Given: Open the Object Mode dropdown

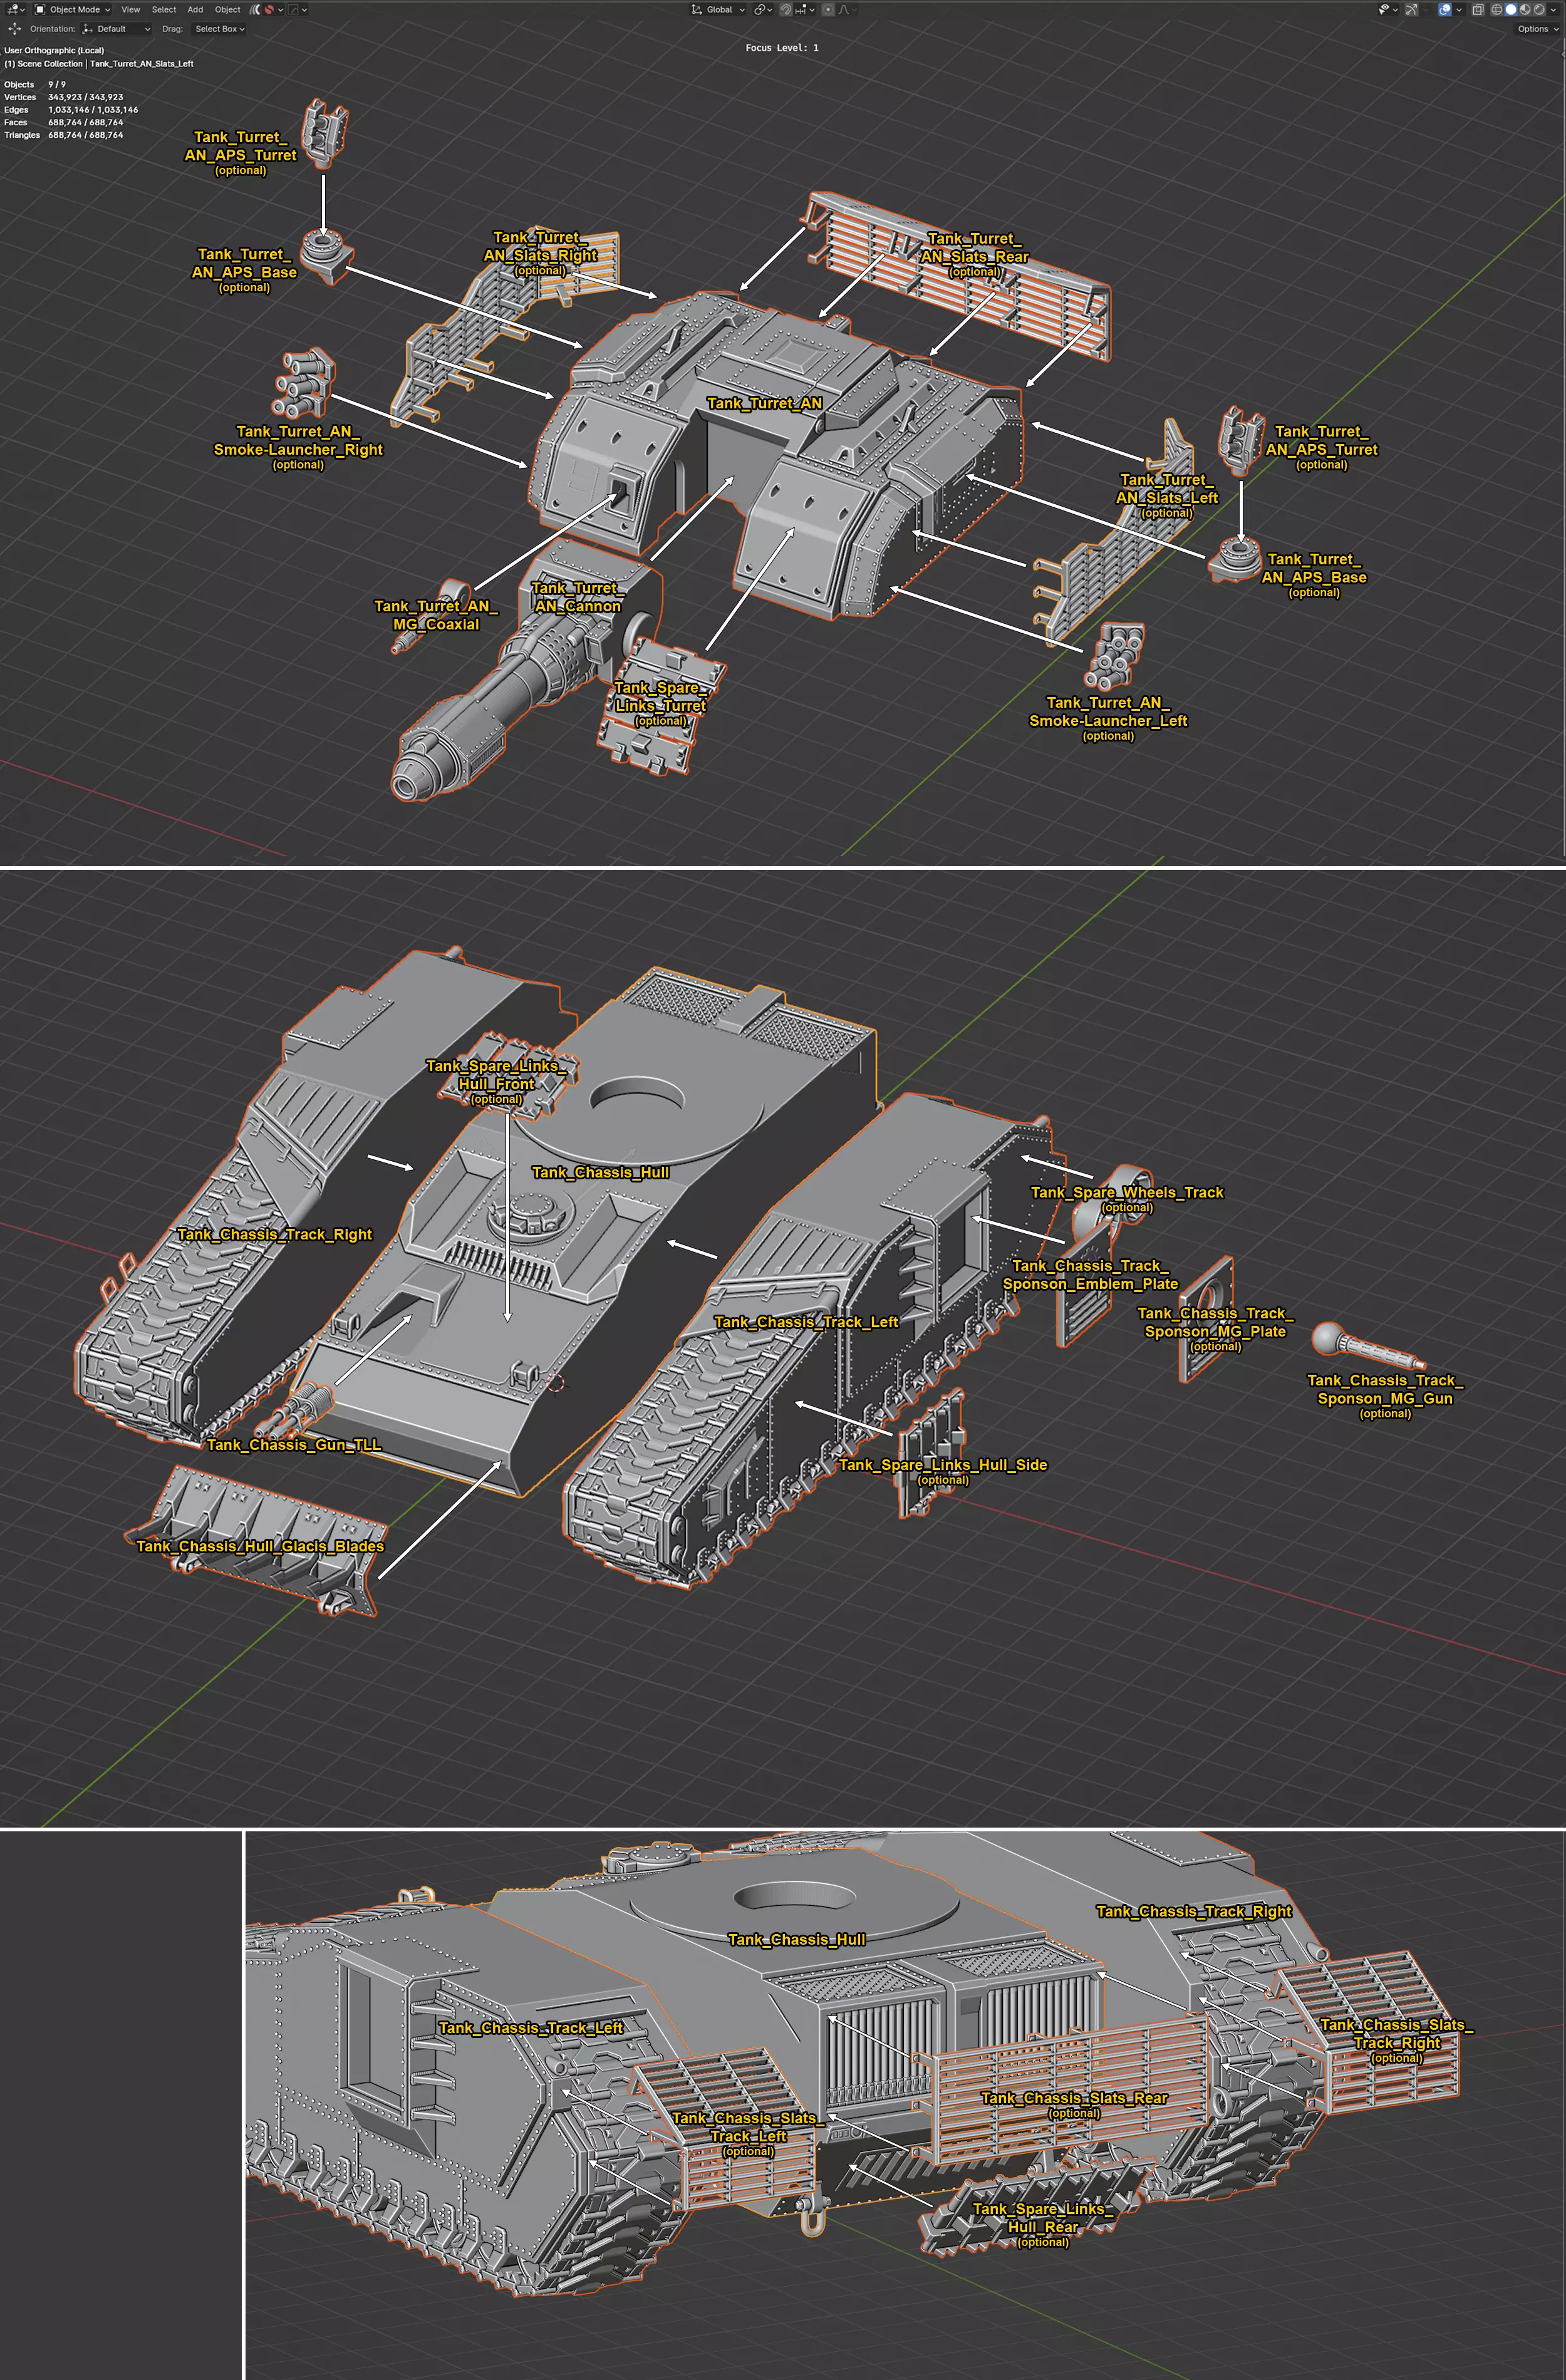Looking at the screenshot, I should point(73,9).
